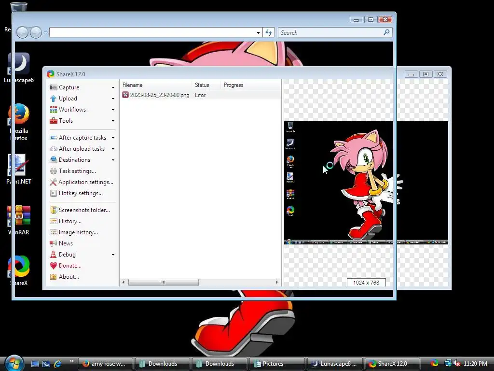The image size is (494, 371).
Task: Click the After capture tasks icon
Action: [53, 138]
